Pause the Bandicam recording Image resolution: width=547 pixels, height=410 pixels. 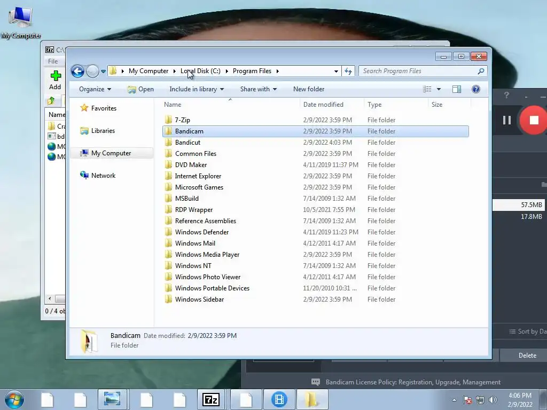(x=507, y=120)
